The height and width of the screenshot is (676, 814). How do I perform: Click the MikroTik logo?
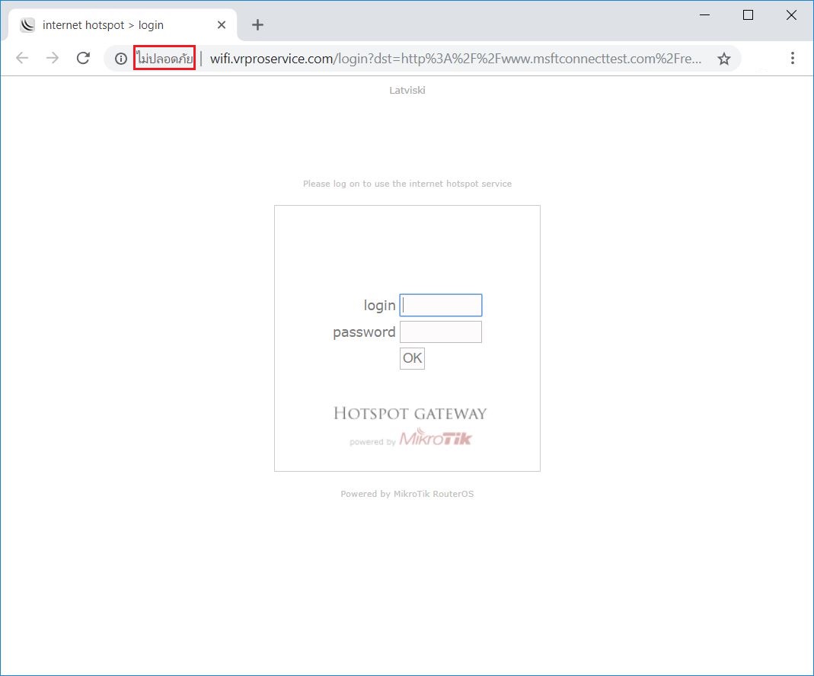point(436,437)
